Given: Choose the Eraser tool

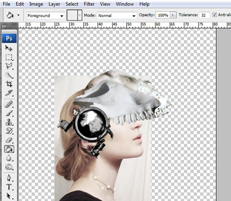Looking at the screenshot, I should pyautogui.click(x=9, y=140).
